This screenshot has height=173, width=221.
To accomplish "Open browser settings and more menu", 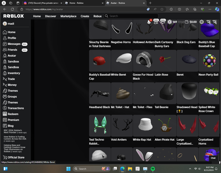I will 210,9.
